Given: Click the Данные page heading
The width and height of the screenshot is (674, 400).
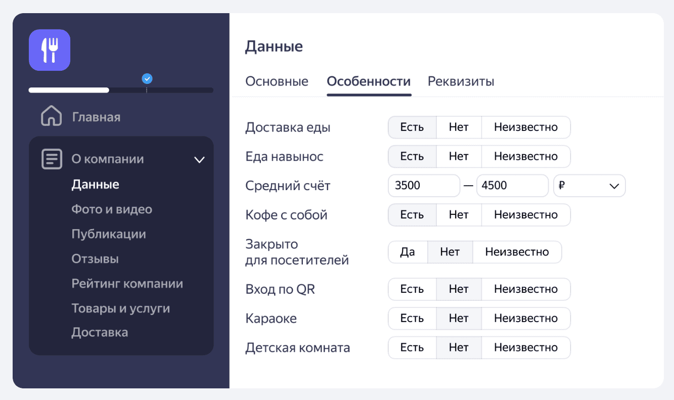Looking at the screenshot, I should coord(274,47).
